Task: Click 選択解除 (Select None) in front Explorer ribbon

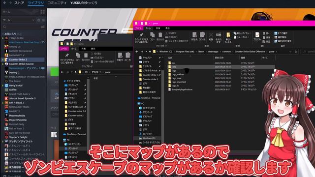Action: 281,37
